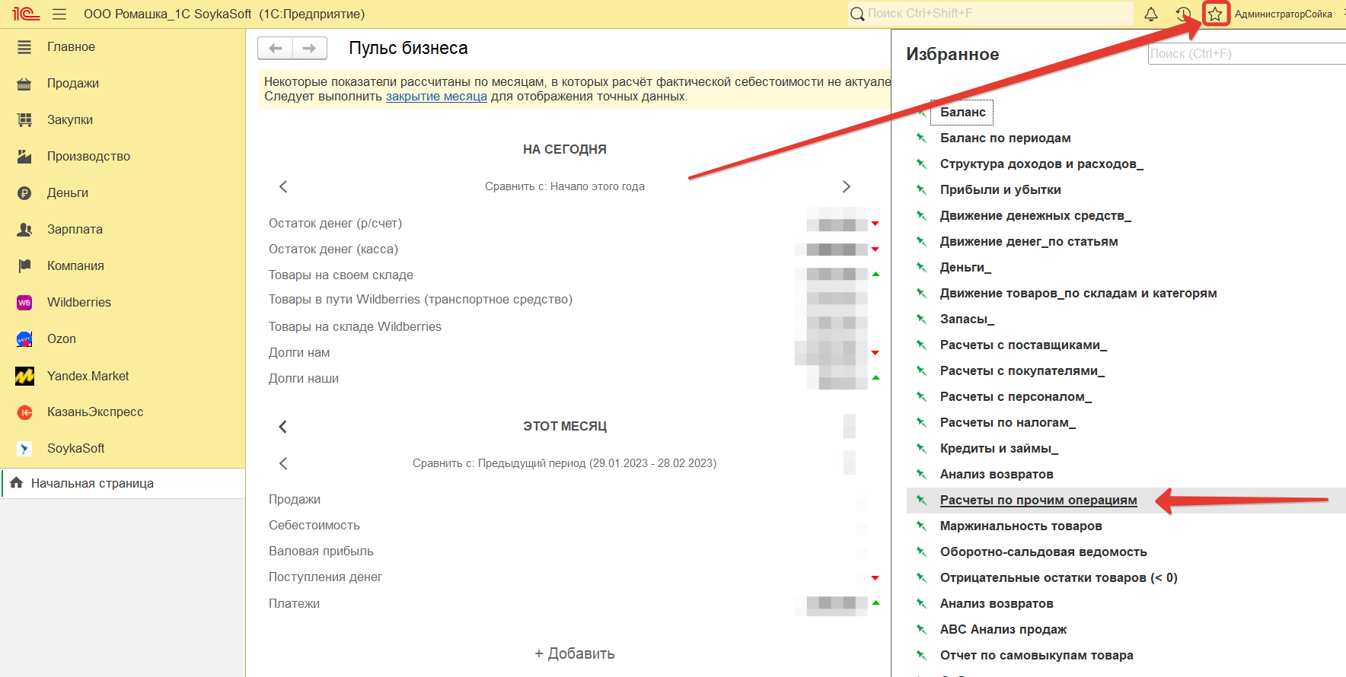Click right chevron beside Начало этого года

pyautogui.click(x=846, y=186)
